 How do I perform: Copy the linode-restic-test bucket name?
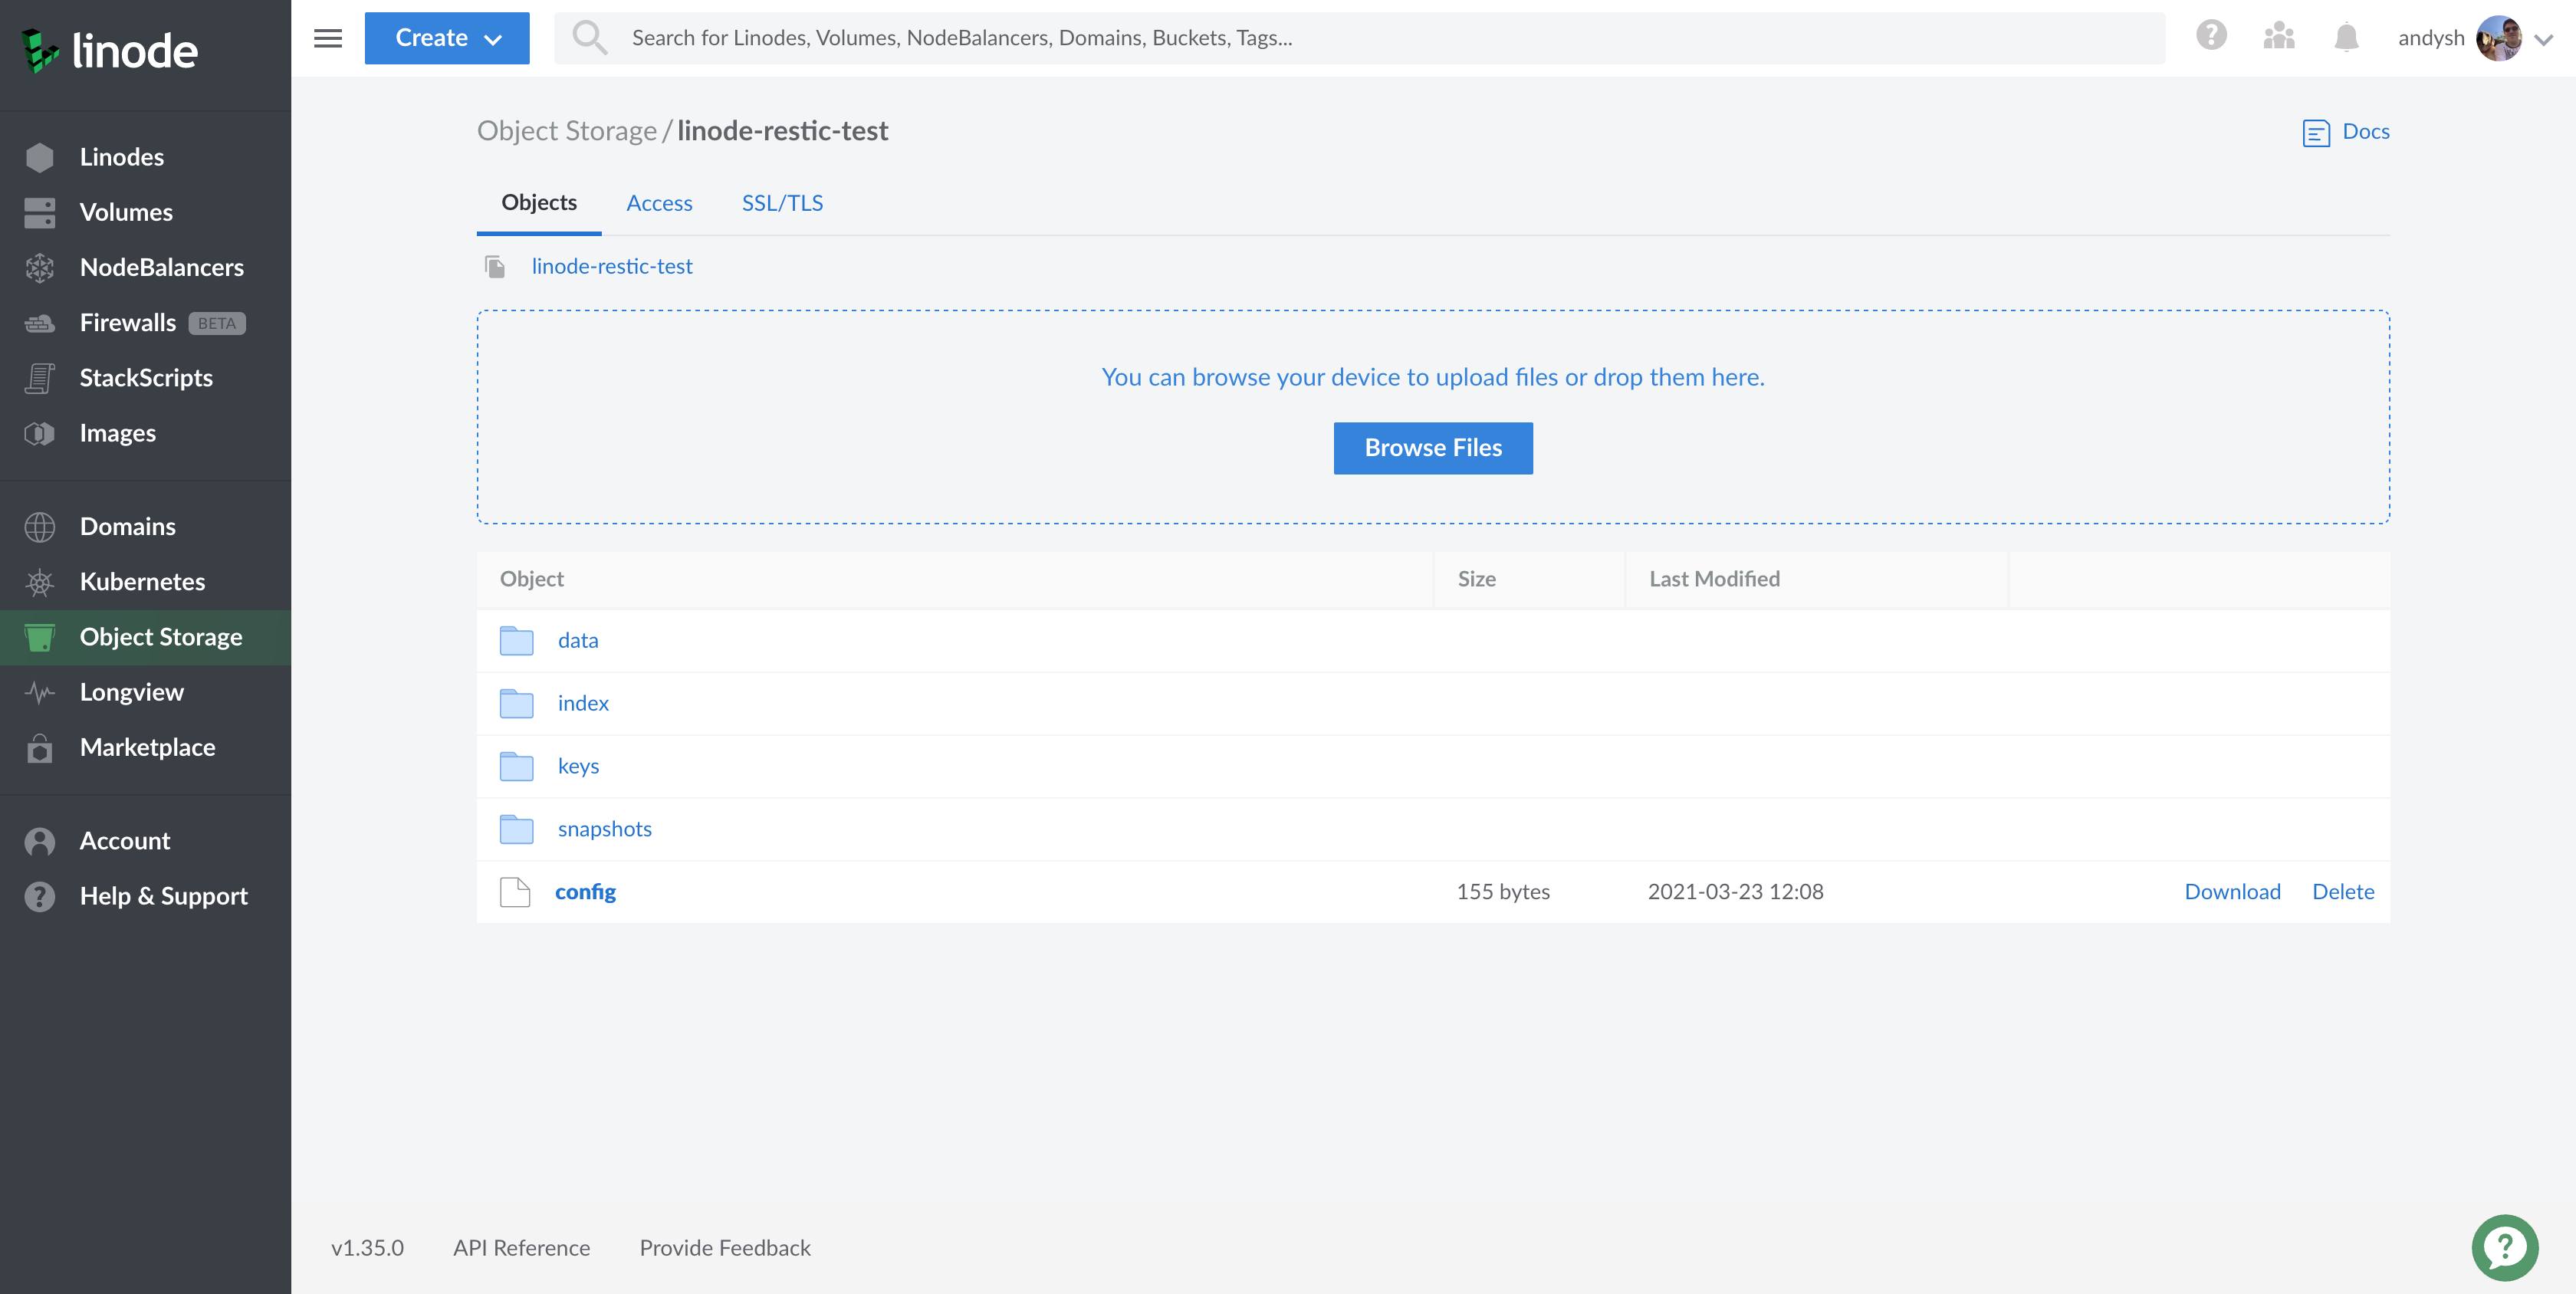pos(495,266)
